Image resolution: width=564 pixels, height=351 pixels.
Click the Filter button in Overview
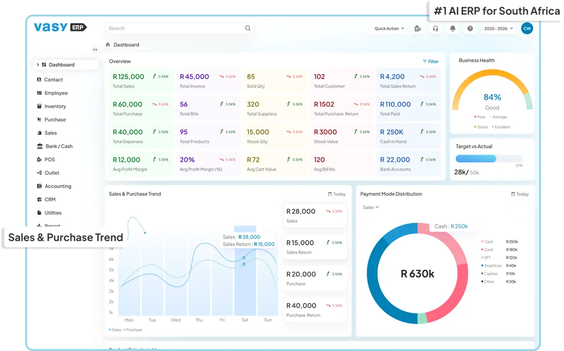430,61
